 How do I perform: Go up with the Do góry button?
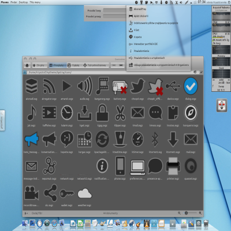(x=39, y=65)
